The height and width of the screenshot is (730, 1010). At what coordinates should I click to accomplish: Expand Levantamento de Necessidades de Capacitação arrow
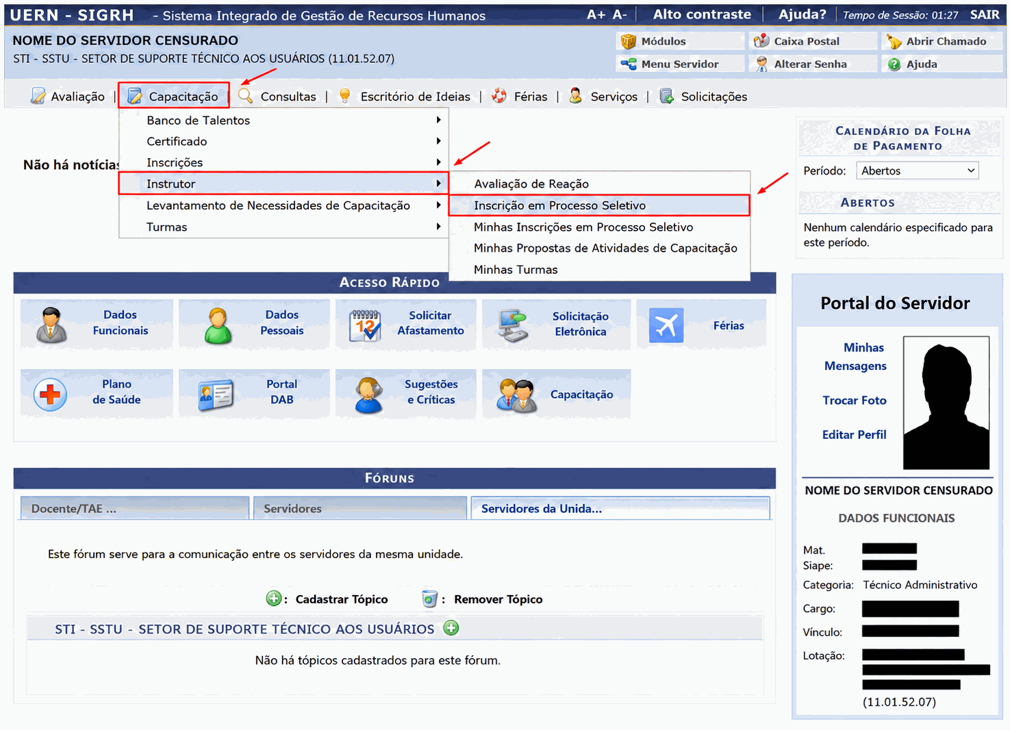click(x=438, y=205)
